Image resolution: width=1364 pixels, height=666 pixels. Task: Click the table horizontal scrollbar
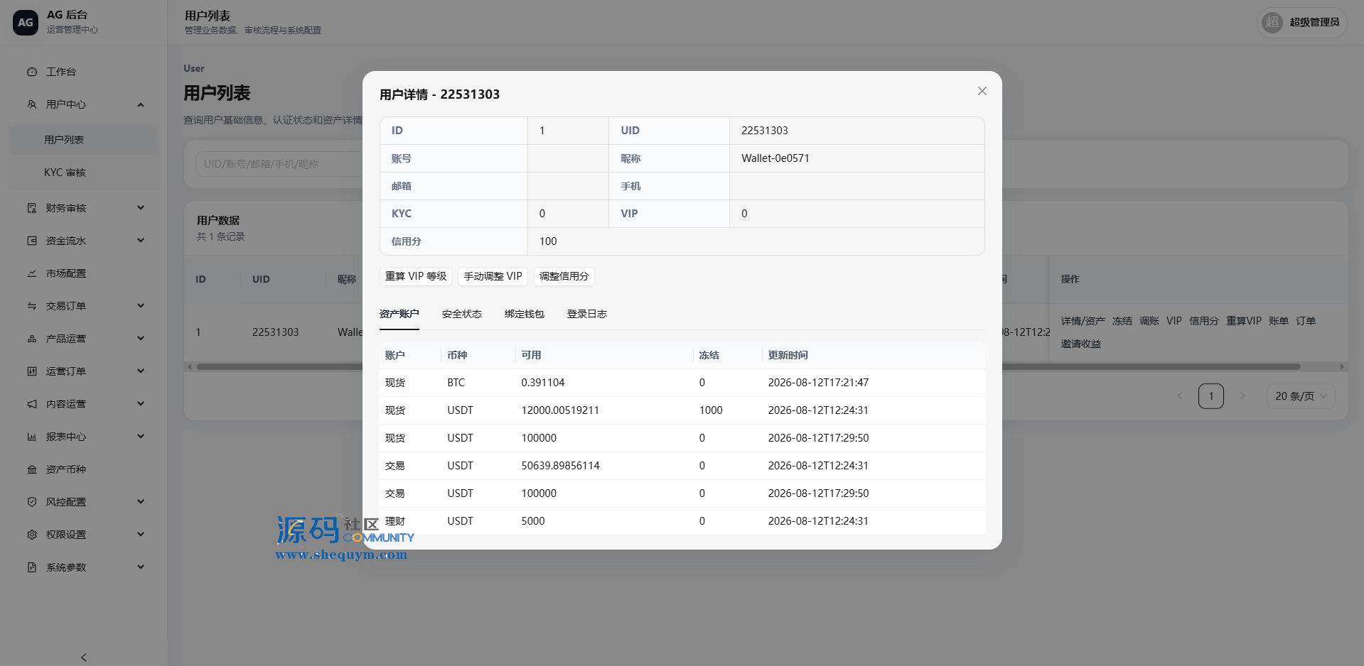(748, 367)
